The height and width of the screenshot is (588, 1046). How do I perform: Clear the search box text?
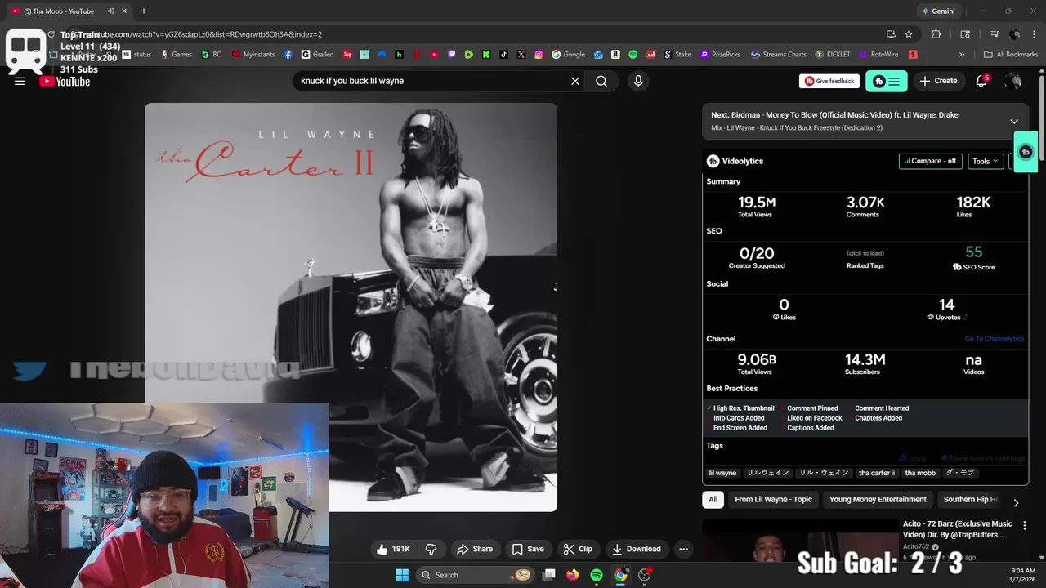tap(574, 81)
